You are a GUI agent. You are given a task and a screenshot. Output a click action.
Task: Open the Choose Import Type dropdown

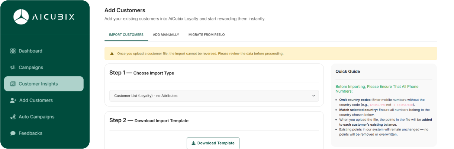pos(214,96)
